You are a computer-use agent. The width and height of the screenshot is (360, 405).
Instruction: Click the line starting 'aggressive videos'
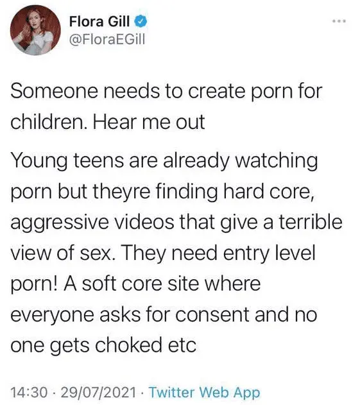[x=176, y=222]
